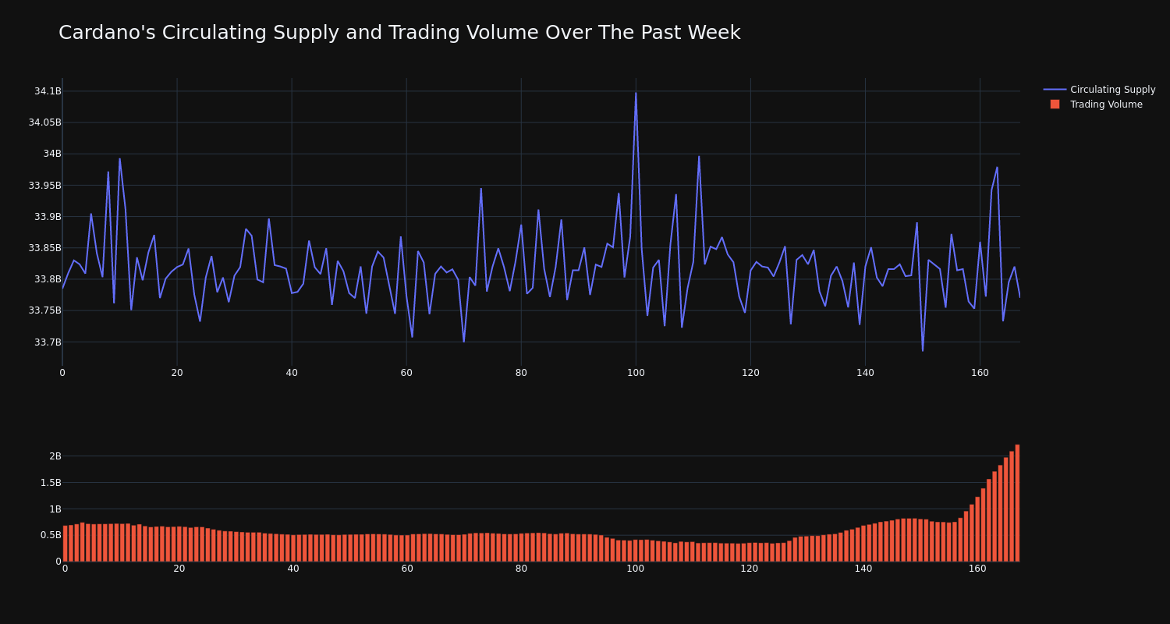Viewport: 1170px width, 624px height.
Task: Click the x-axis tick 160 on supply chart
Action: [x=980, y=373]
